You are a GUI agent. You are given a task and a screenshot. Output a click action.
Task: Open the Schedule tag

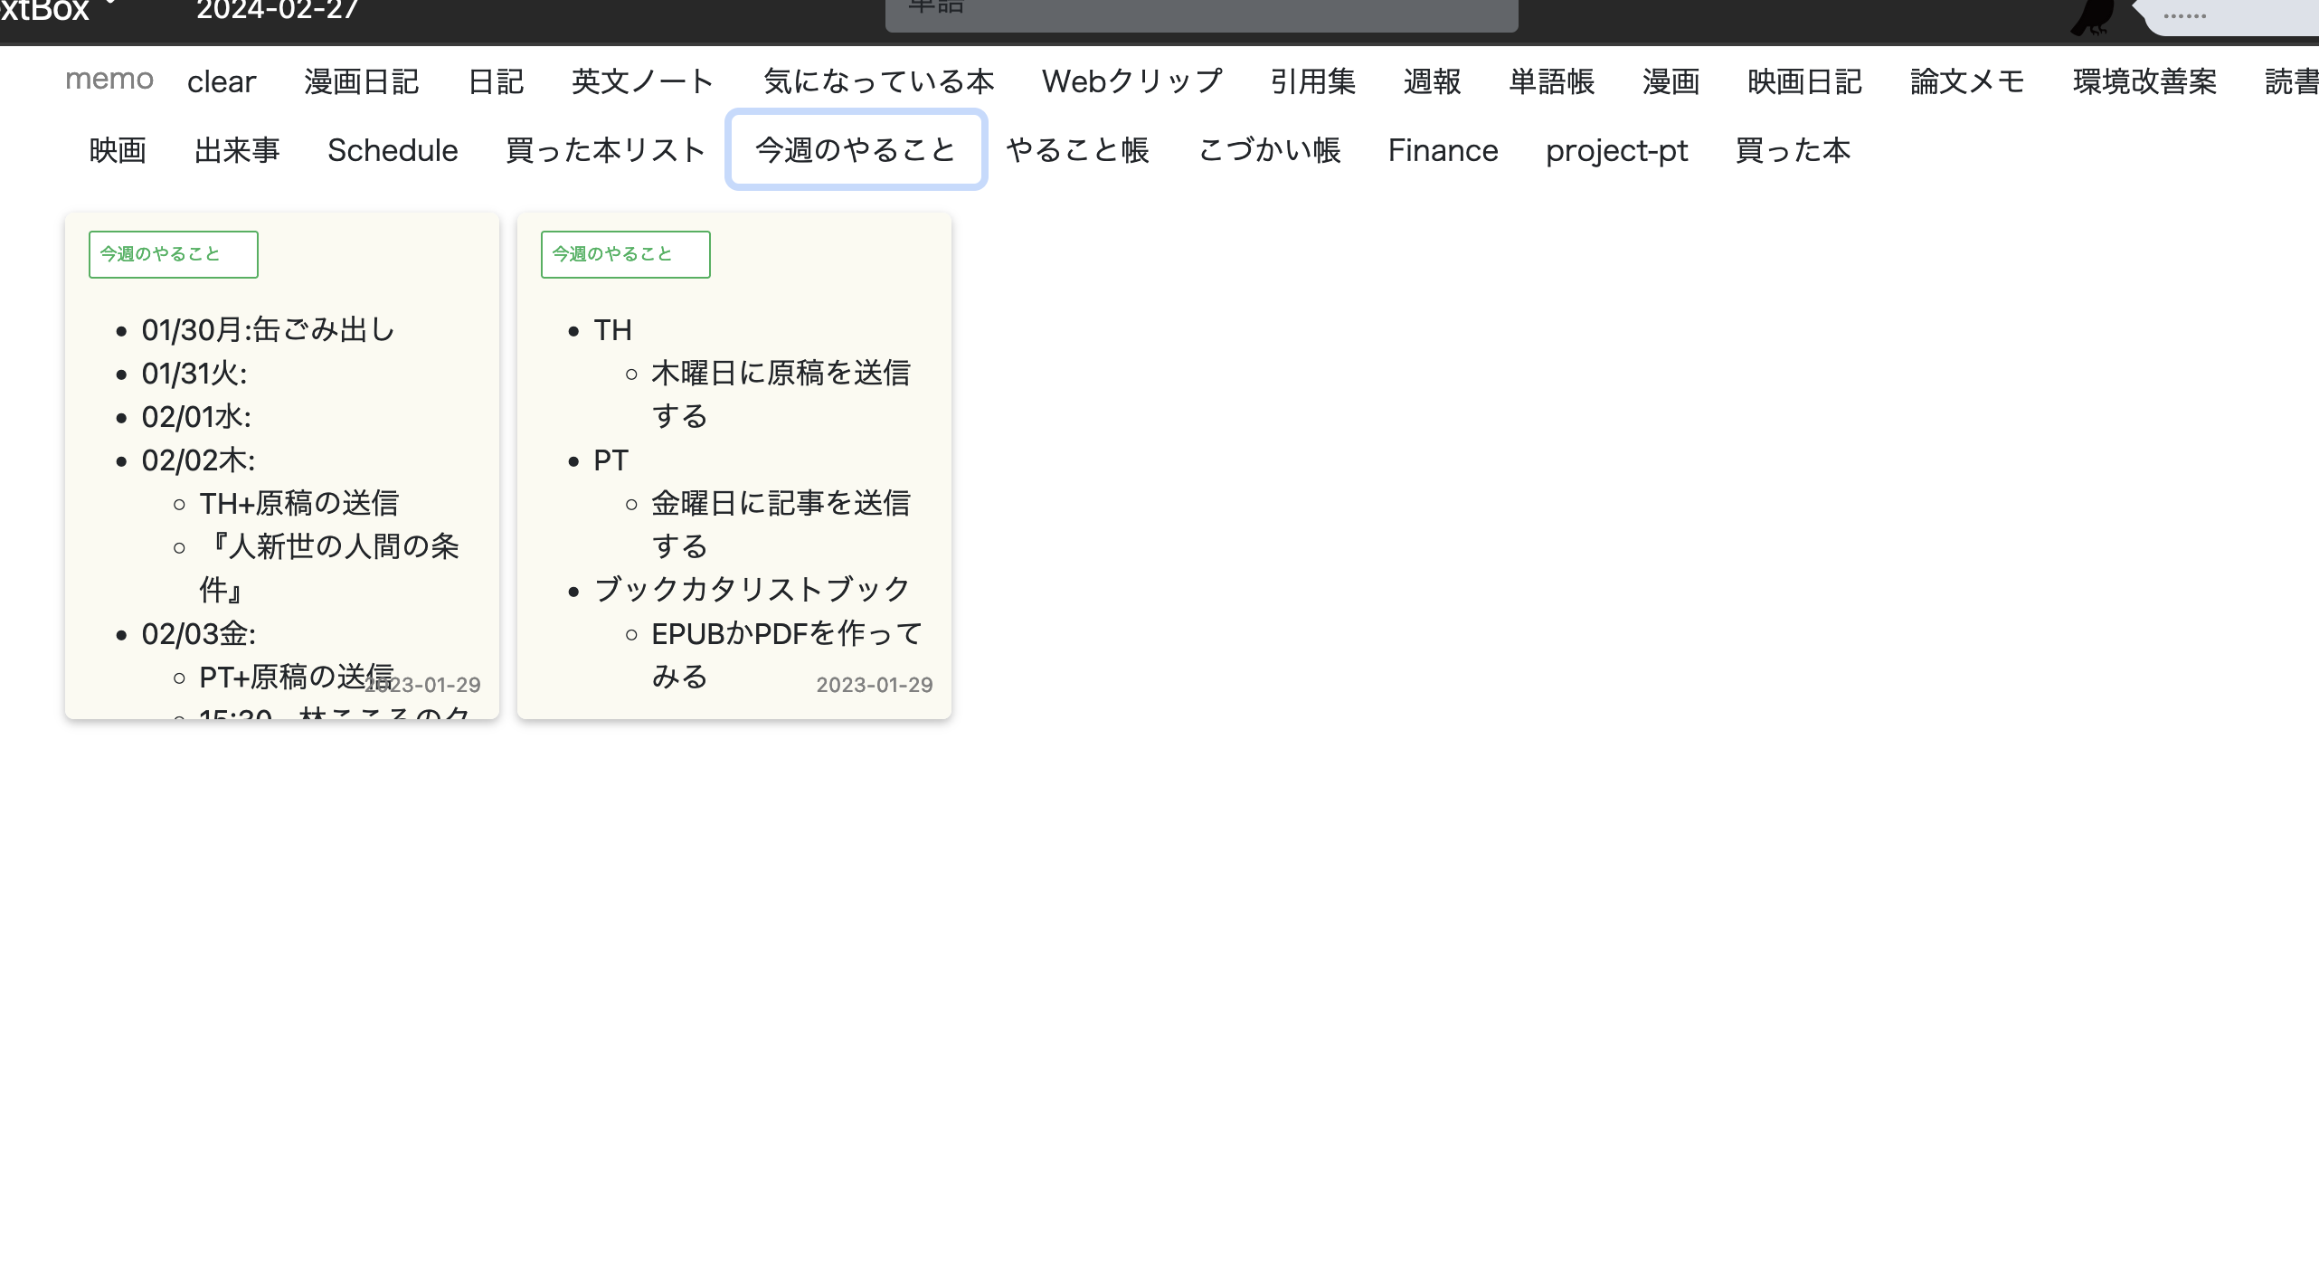[x=393, y=150]
